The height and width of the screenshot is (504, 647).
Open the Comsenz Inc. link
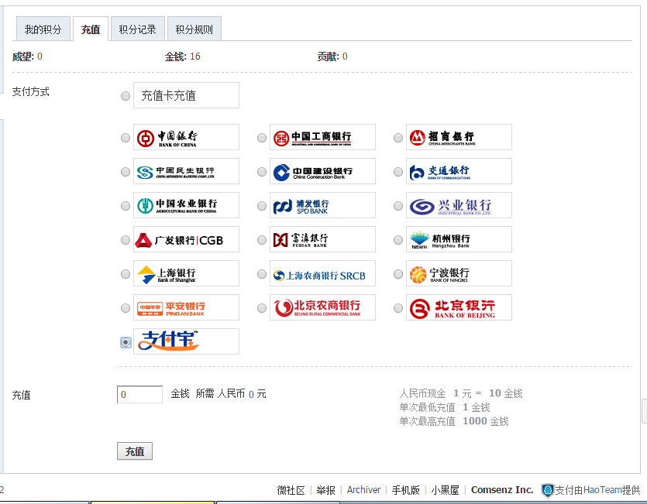point(502,490)
